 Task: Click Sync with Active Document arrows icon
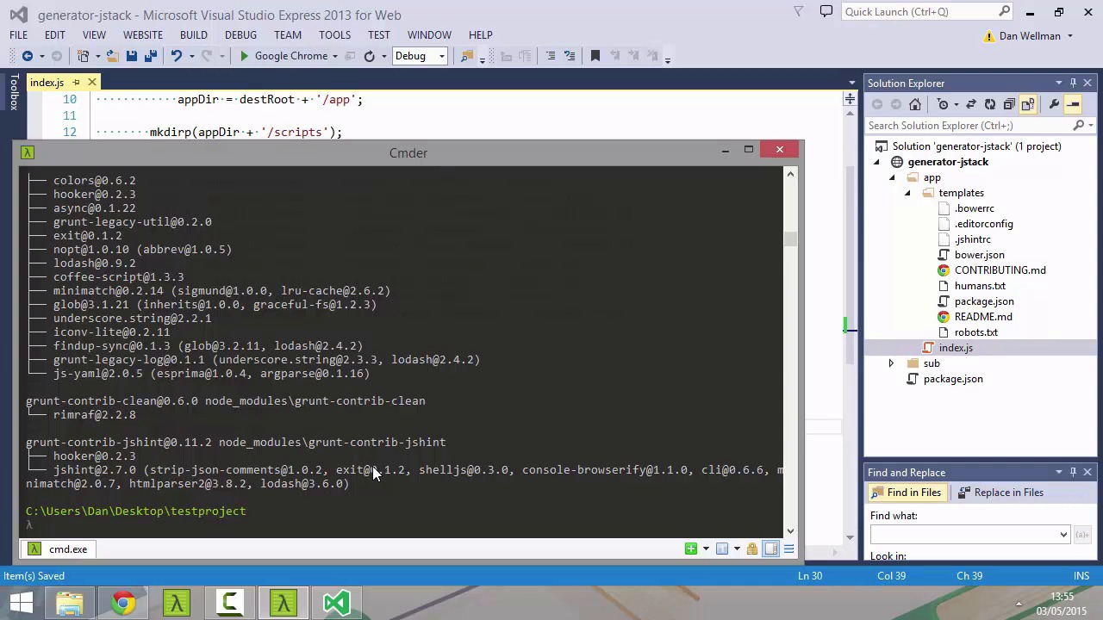(970, 104)
